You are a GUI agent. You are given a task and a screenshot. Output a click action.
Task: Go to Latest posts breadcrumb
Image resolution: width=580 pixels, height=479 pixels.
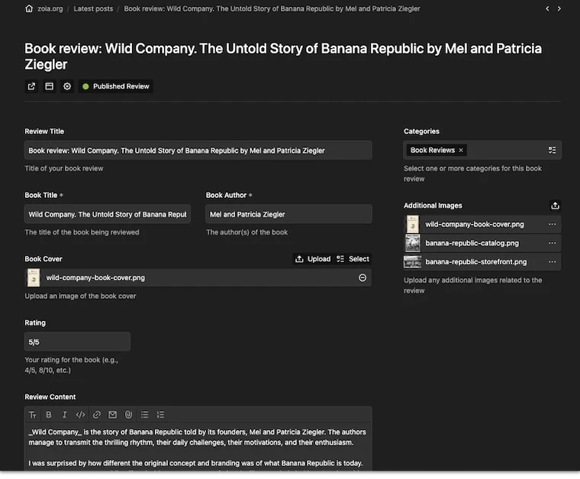pyautogui.click(x=93, y=9)
